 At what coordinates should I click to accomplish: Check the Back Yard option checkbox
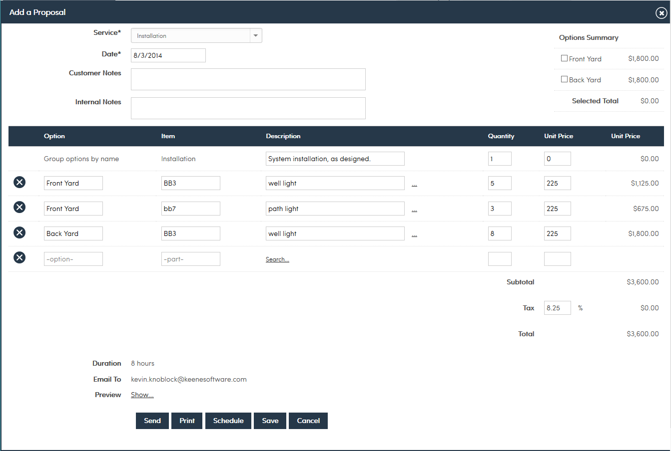[x=564, y=79]
